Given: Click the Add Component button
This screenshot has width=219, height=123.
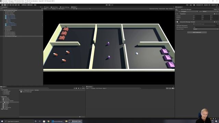Looking at the screenshot, I should (197, 32).
